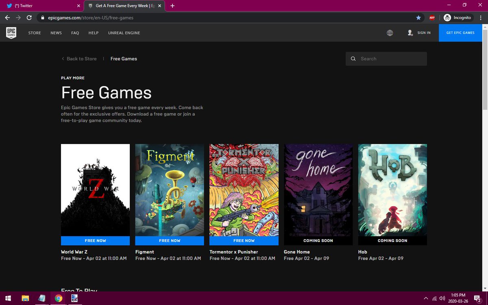
Task: Open the Figment cover thumbnail
Action: 170,190
